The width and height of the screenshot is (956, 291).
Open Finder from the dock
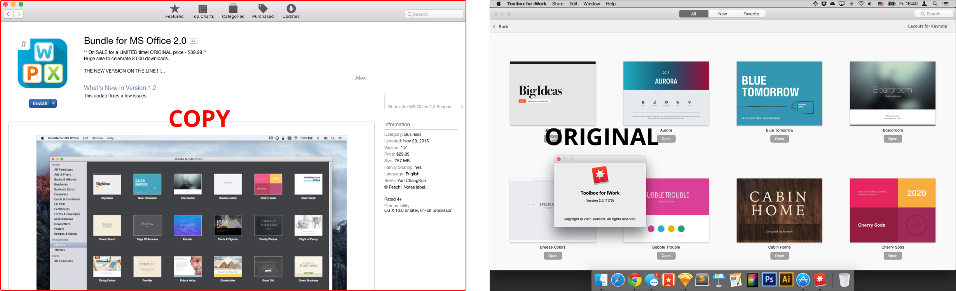pyautogui.click(x=601, y=280)
